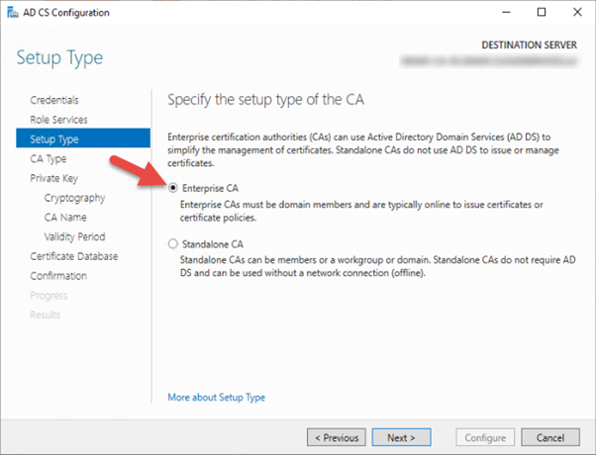Go to the Role Services step
Screen dimensions: 596x455
pyautogui.click(x=59, y=120)
